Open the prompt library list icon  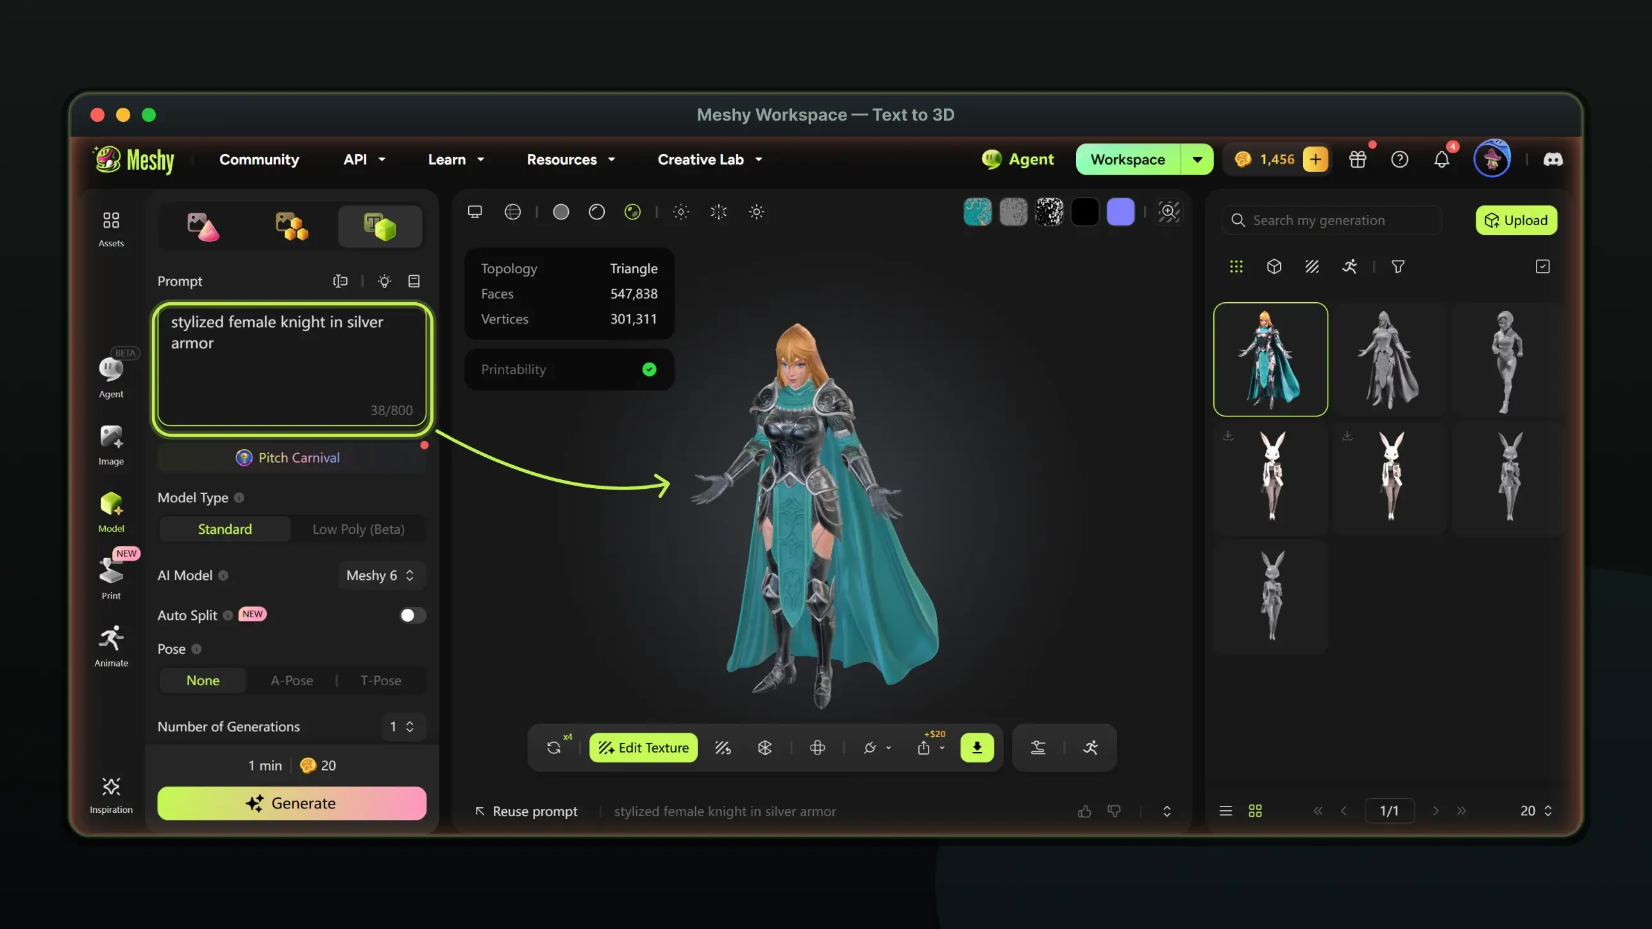click(414, 281)
